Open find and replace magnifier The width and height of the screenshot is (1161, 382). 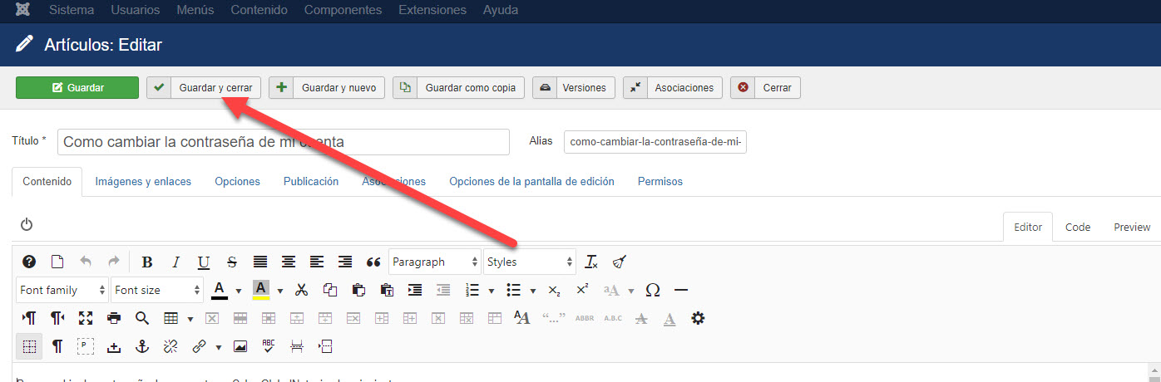(142, 318)
